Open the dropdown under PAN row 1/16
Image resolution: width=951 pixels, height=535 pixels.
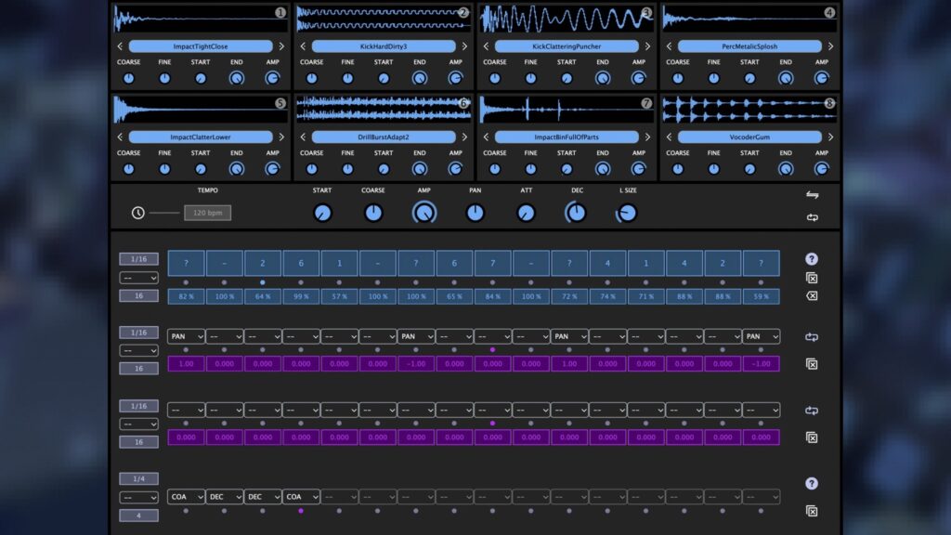click(139, 350)
